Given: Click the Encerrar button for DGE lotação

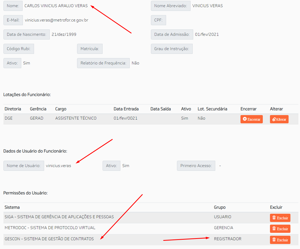Looking at the screenshot, I should (252, 119).
